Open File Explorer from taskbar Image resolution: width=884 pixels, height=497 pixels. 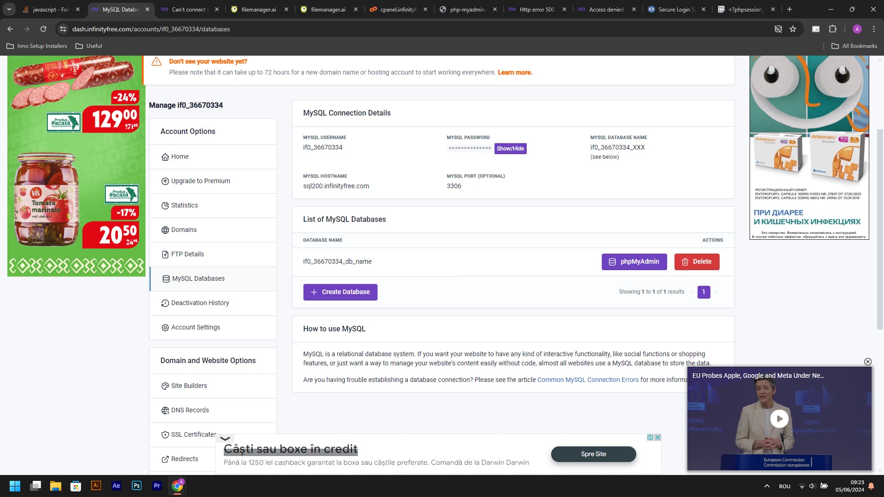(56, 486)
